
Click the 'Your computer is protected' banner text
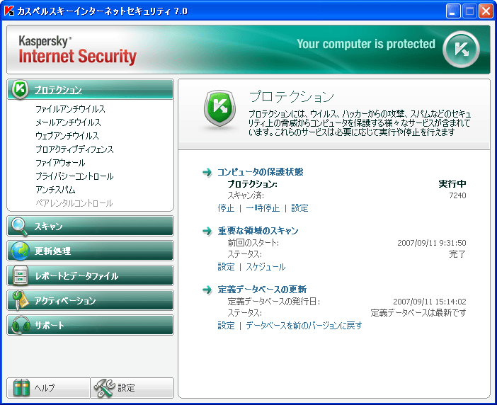(366, 44)
